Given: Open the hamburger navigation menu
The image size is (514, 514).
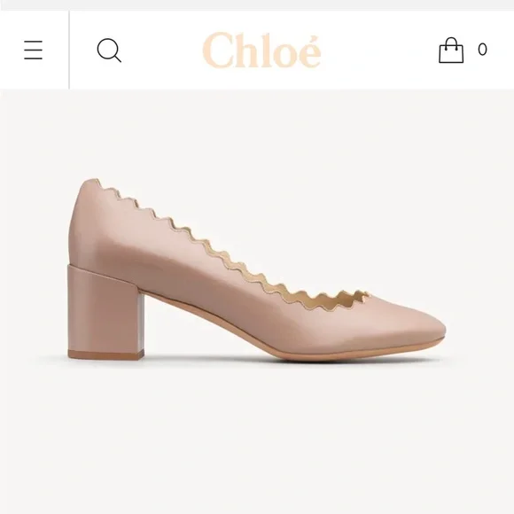Looking at the screenshot, I should 33,50.
